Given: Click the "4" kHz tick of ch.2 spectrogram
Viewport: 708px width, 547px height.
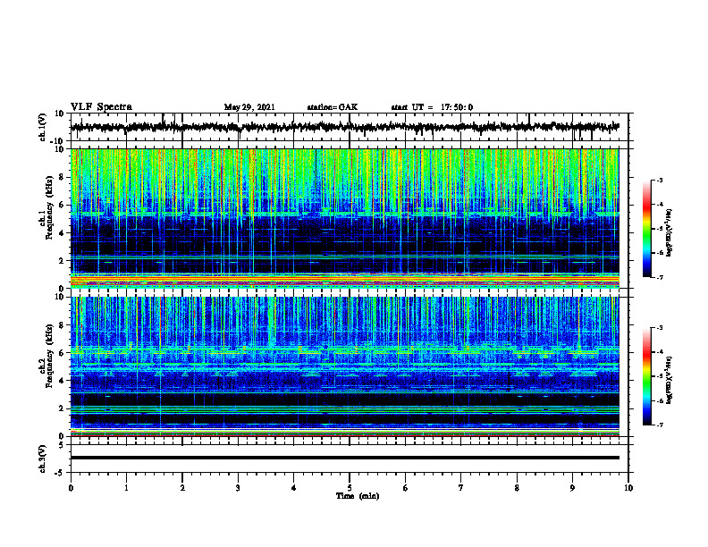Looking at the screenshot, I should (62, 381).
